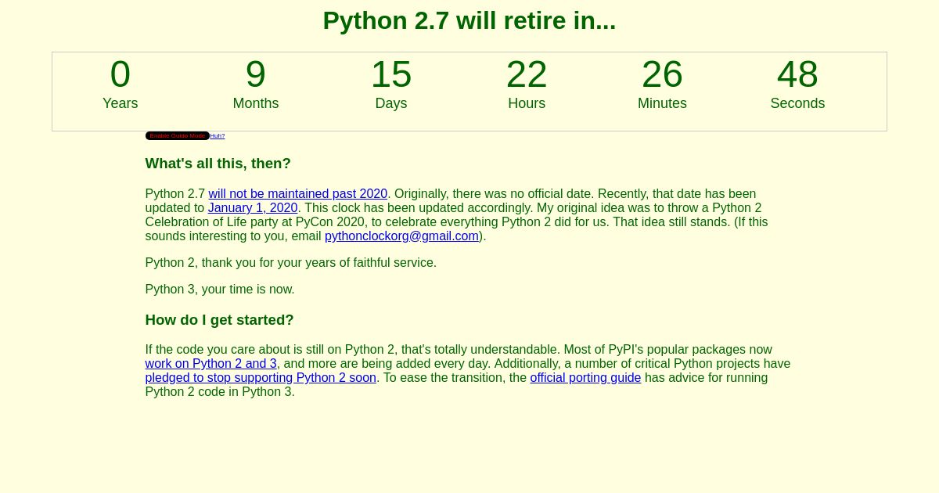Click the "What's all this, then?" heading
Image resolution: width=939 pixels, height=493 pixels.
tap(218, 164)
